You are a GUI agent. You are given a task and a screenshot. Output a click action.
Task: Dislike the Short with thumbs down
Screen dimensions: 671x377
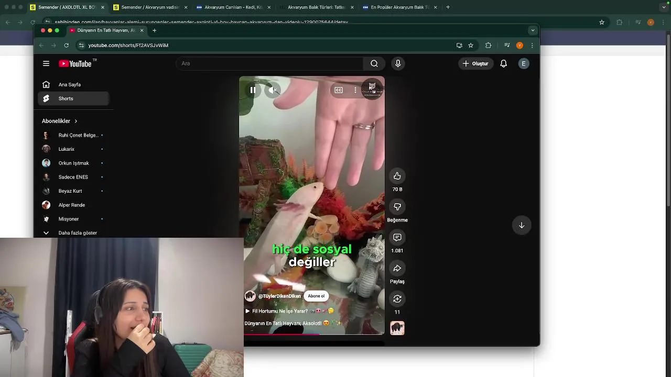(x=397, y=207)
